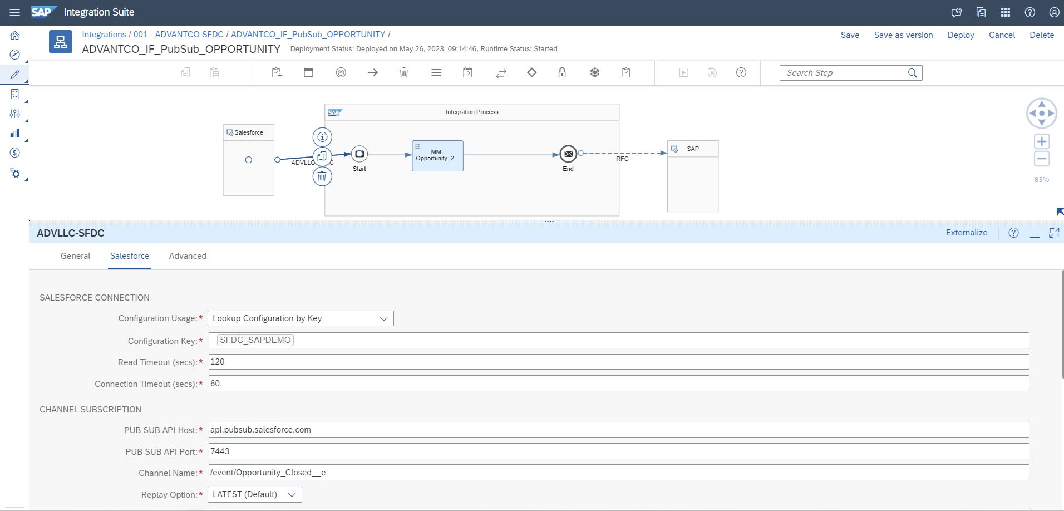Open the Settings gear in the sidebar

(x=14, y=173)
